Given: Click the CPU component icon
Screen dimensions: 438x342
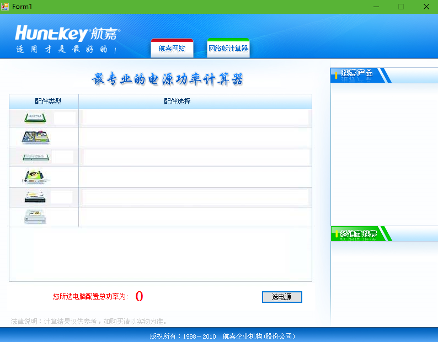Looking at the screenshot, I should [x=35, y=118].
